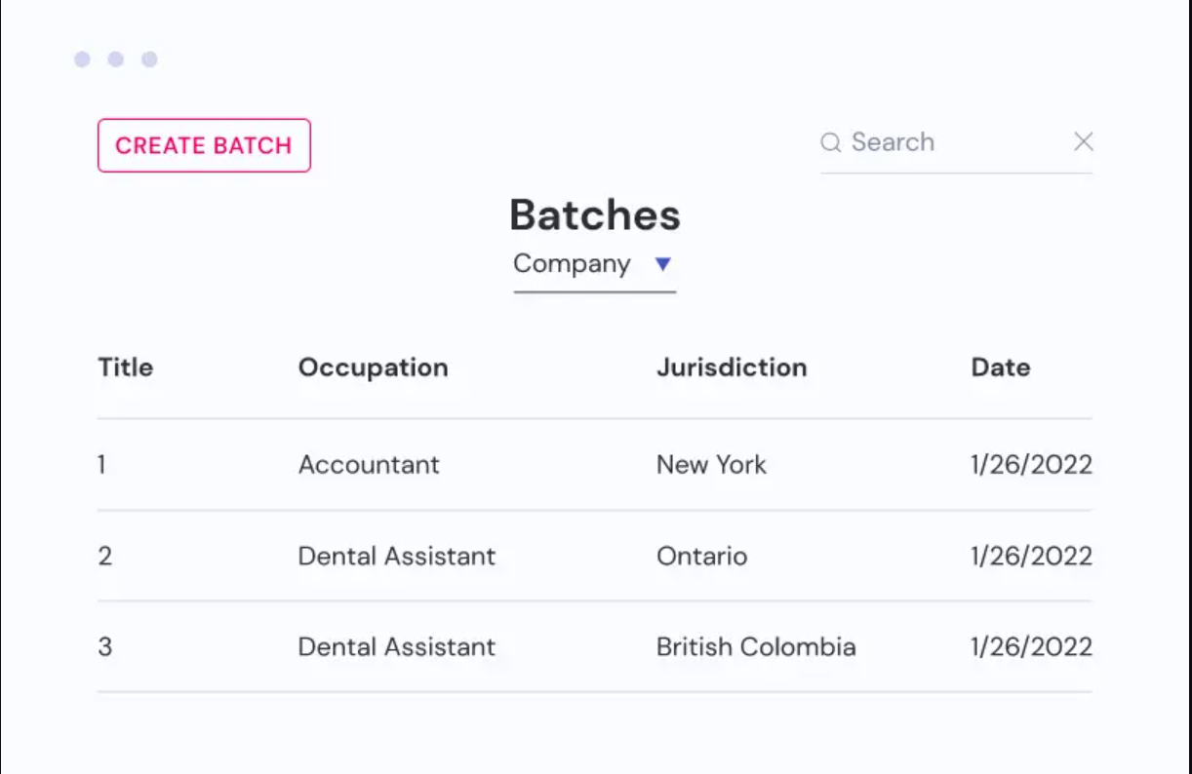Screen dimensions: 1192x774
Task: Clear search with the X icon
Action: coord(1083,142)
